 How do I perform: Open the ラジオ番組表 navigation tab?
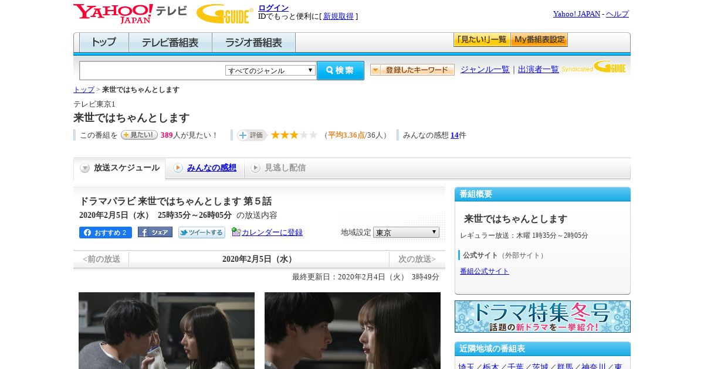[253, 43]
